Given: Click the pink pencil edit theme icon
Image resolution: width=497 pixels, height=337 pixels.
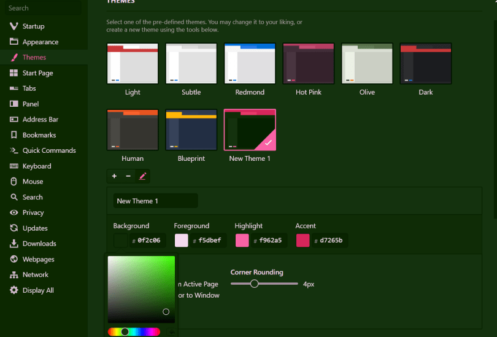Looking at the screenshot, I should (142, 176).
